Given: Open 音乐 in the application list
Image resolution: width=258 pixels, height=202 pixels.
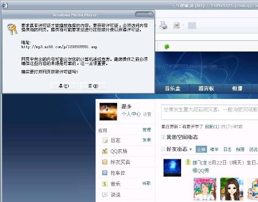Looking at the screenshot, I should point(116,184).
